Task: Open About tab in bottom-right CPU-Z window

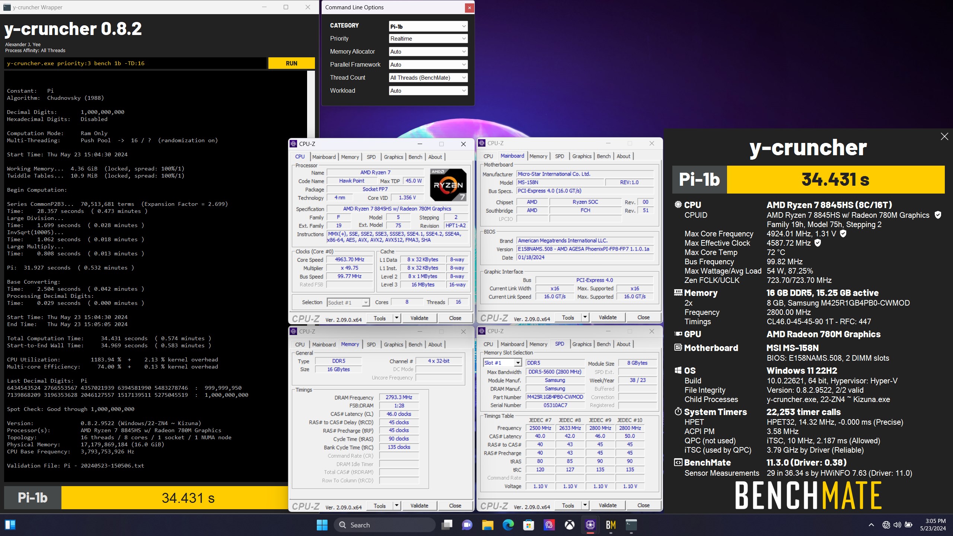Action: pos(624,344)
